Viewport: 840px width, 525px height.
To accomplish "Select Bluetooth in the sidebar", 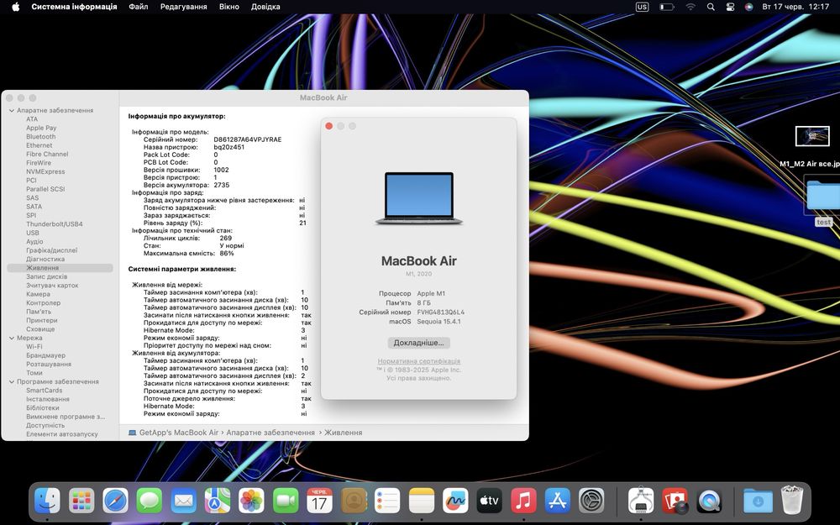I will coord(40,137).
